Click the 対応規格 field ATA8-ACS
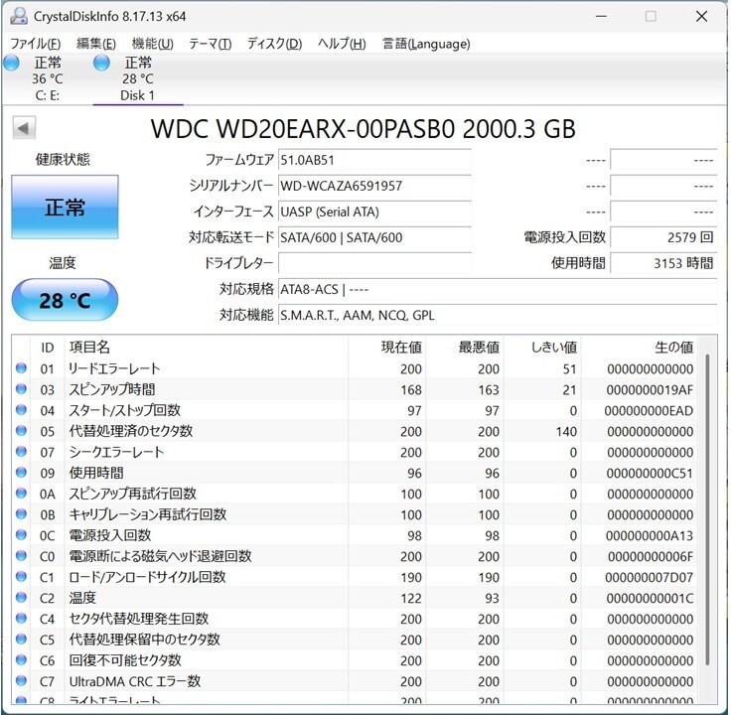The width and height of the screenshot is (731, 715). 498,289
